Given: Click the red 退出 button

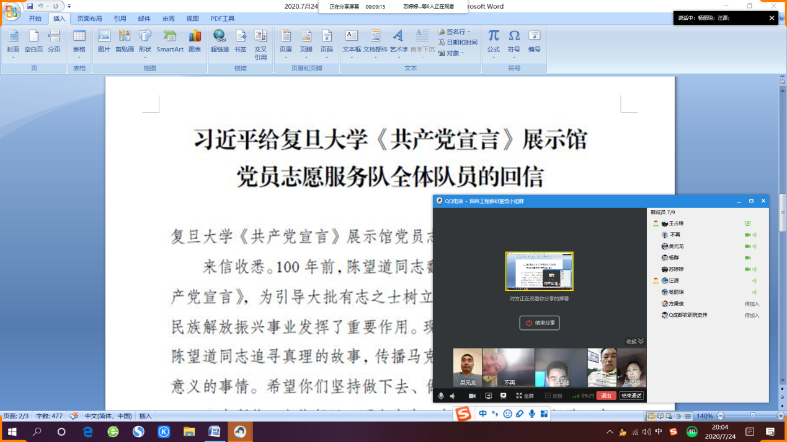Looking at the screenshot, I should pos(606,396).
